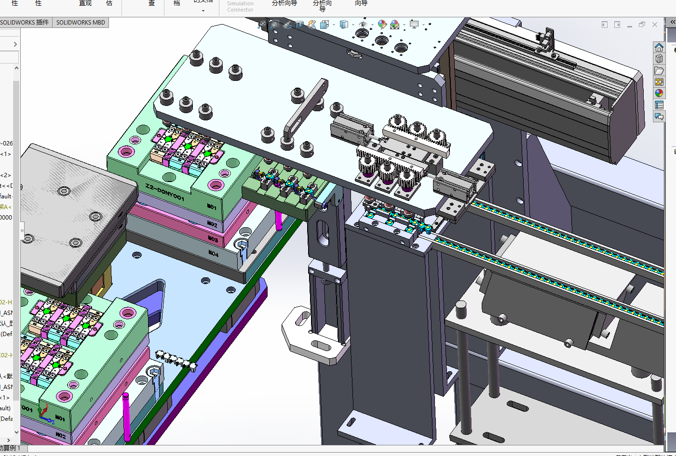Expand the feature tree panel chevron
Screen dimensions: 676x456
pos(15,44)
